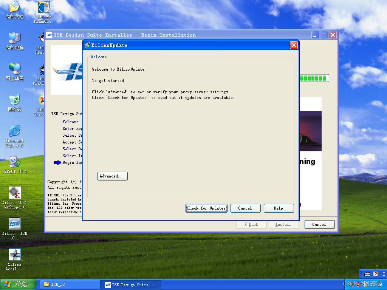This screenshot has height=290, width=387.
Task: Open Xilinx 10.1 MySupport icon
Action: pyautogui.click(x=15, y=198)
